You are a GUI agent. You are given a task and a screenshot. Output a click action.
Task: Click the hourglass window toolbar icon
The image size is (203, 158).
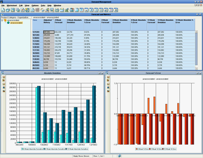[111, 10]
